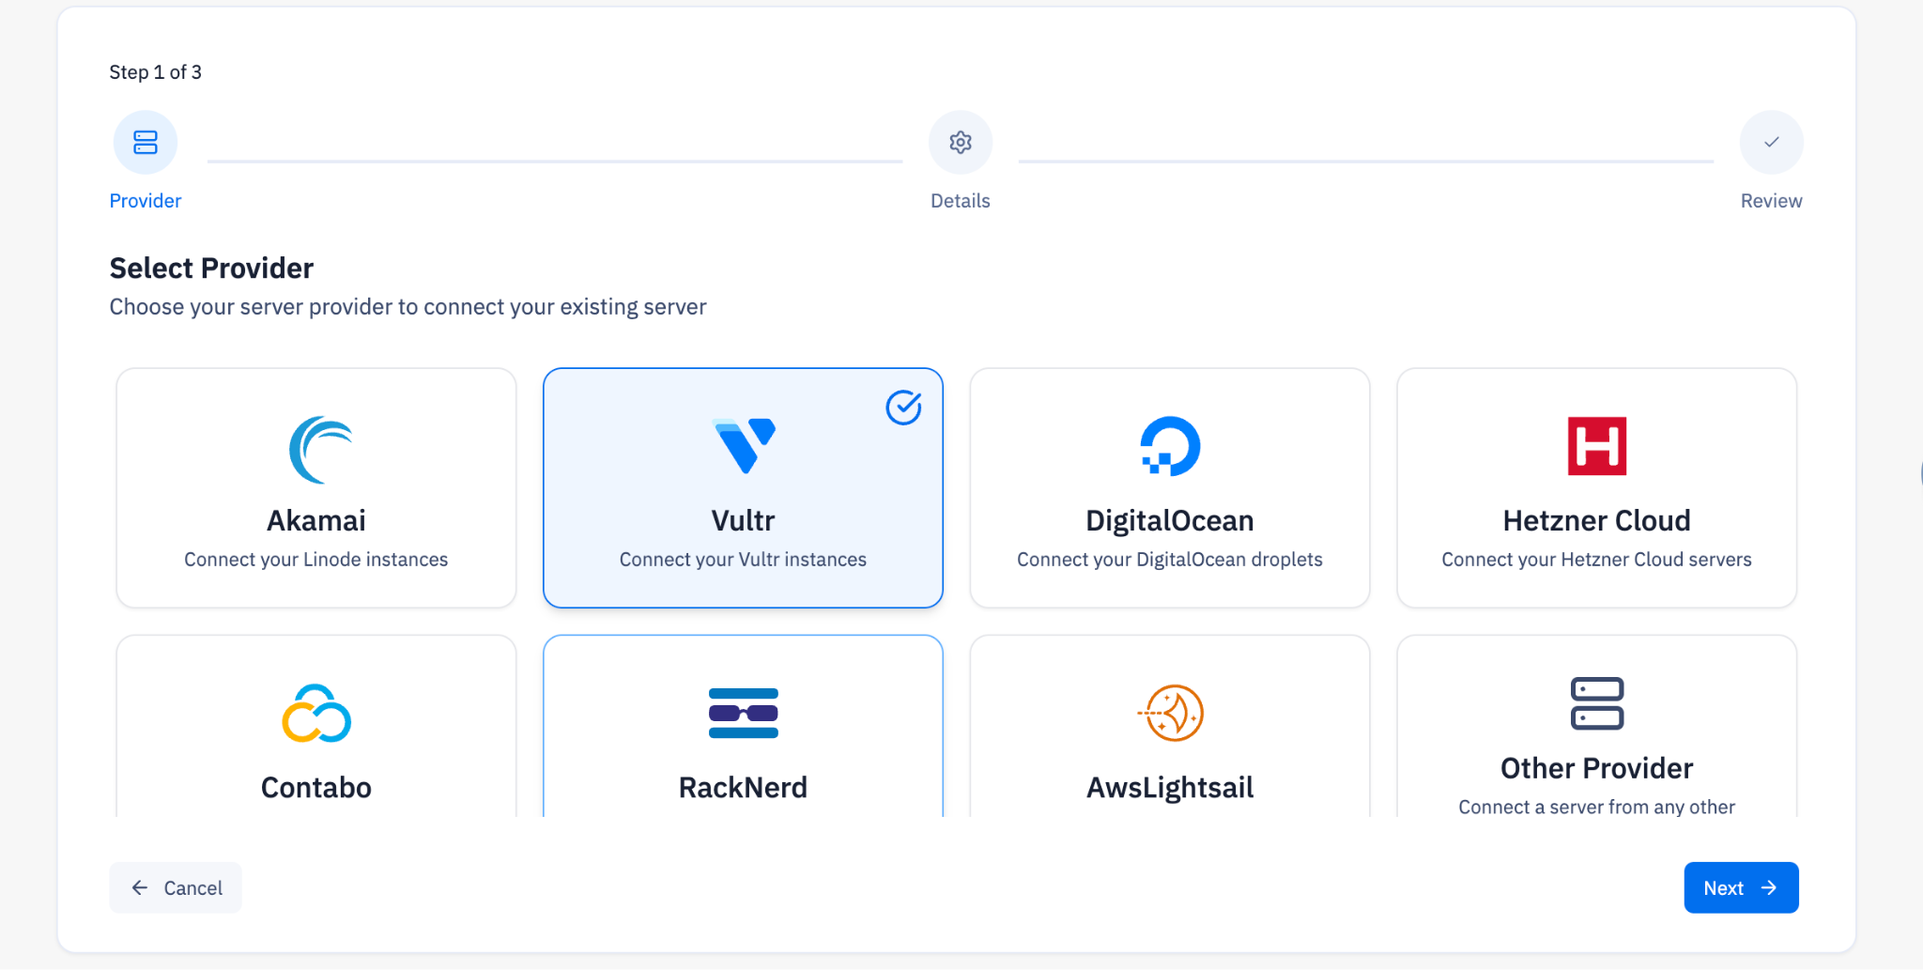
Task: Go to the Provider step label
Action: [146, 201]
